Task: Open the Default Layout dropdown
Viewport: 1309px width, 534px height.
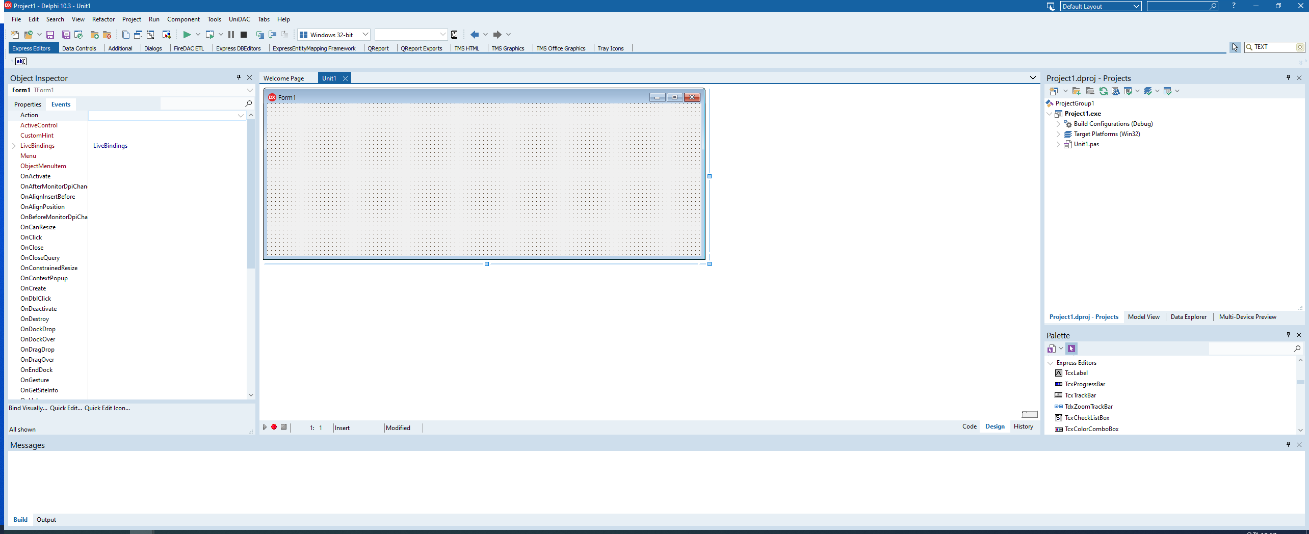Action: pyautogui.click(x=1136, y=6)
